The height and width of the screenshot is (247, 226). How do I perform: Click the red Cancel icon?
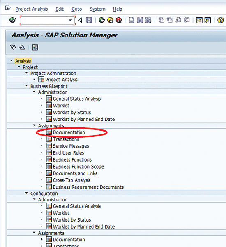[x=119, y=20]
